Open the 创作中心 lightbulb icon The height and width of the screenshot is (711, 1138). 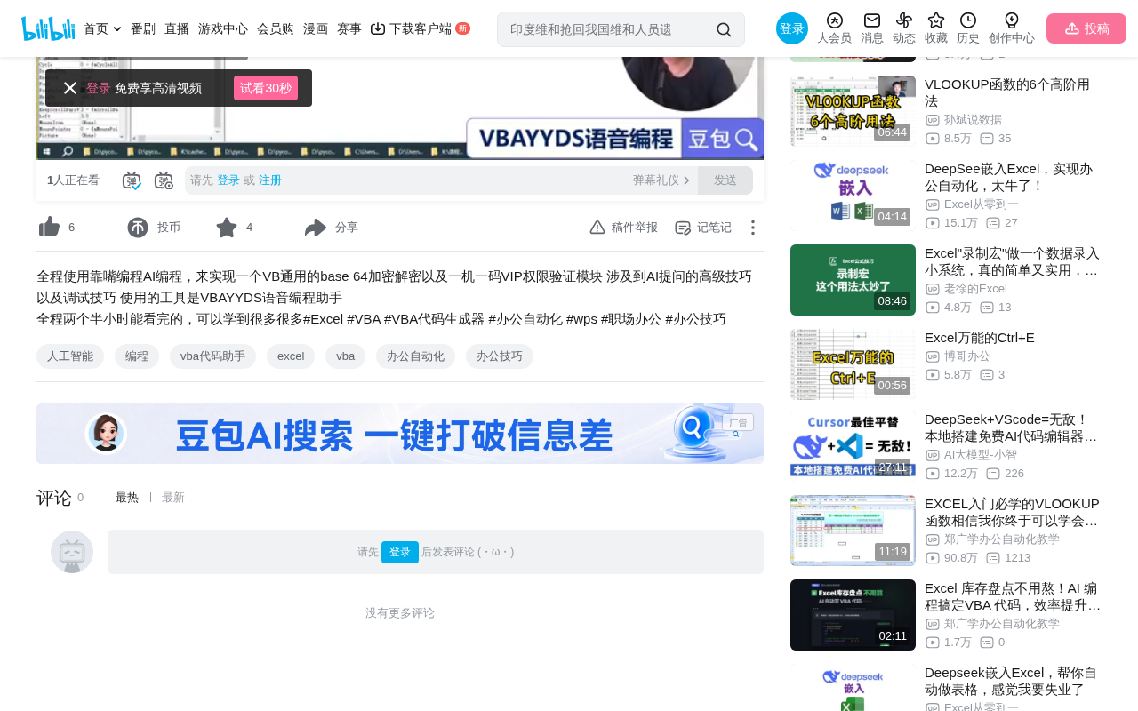[1012, 20]
